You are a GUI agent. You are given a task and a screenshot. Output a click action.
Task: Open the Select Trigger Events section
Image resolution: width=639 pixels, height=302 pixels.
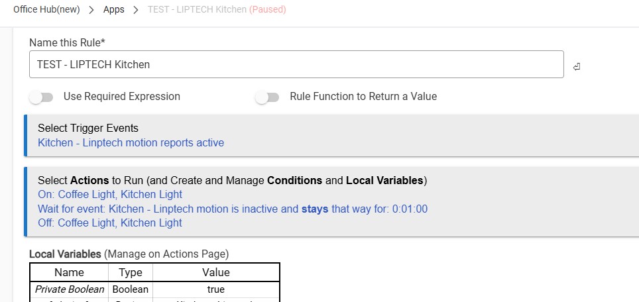pos(88,128)
